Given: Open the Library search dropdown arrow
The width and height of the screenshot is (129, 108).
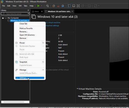Looking at the screenshot, I should click(28, 14).
